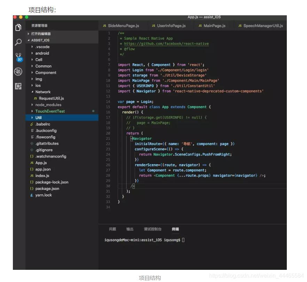Open .gitignore in the explorer
Screen dimensions: 307x282
coord(44,150)
